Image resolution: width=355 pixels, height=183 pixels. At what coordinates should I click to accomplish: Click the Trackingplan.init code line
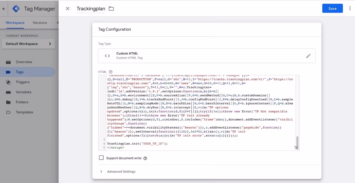(137, 144)
